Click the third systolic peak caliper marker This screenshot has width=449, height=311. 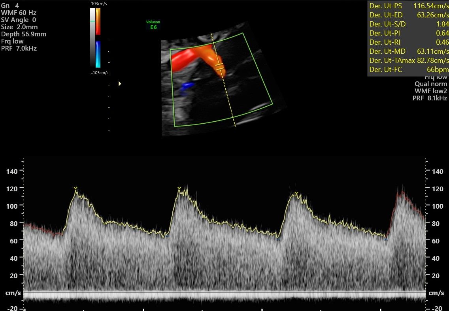(296, 193)
